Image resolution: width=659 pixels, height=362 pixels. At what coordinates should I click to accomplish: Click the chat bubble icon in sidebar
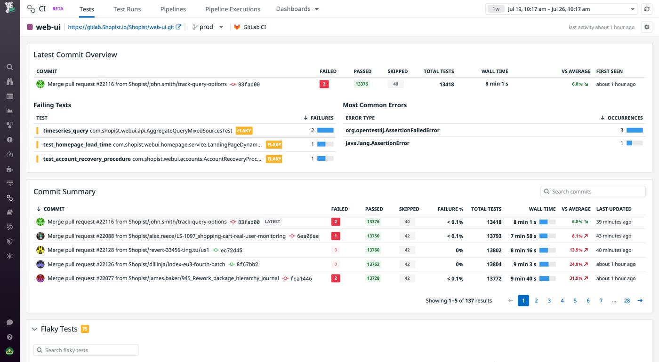pos(9,323)
